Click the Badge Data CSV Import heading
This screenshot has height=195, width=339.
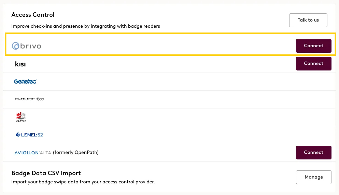pos(46,173)
